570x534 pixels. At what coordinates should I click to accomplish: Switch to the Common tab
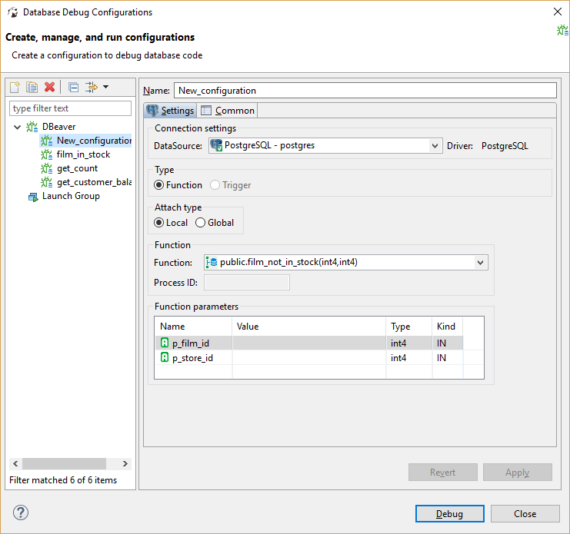[228, 111]
